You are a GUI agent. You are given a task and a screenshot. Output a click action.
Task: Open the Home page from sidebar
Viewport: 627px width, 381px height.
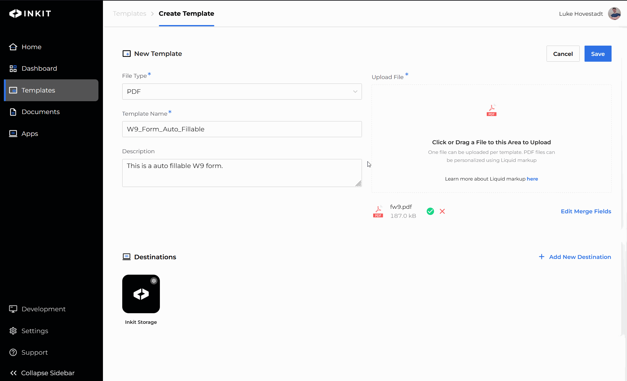(31, 47)
